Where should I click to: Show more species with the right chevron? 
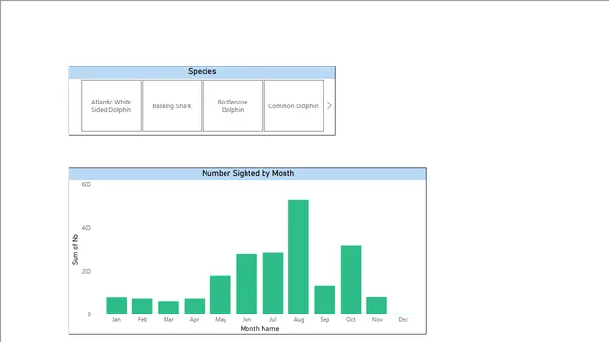click(x=329, y=105)
